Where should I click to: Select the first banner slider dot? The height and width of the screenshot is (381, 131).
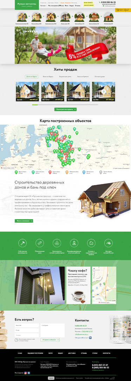(x=24, y=31)
